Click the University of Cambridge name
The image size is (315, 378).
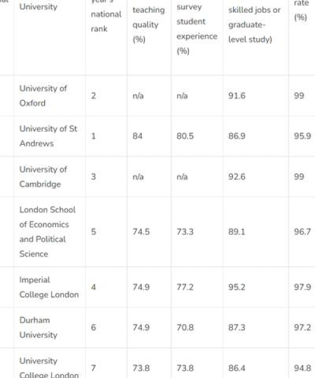click(43, 176)
